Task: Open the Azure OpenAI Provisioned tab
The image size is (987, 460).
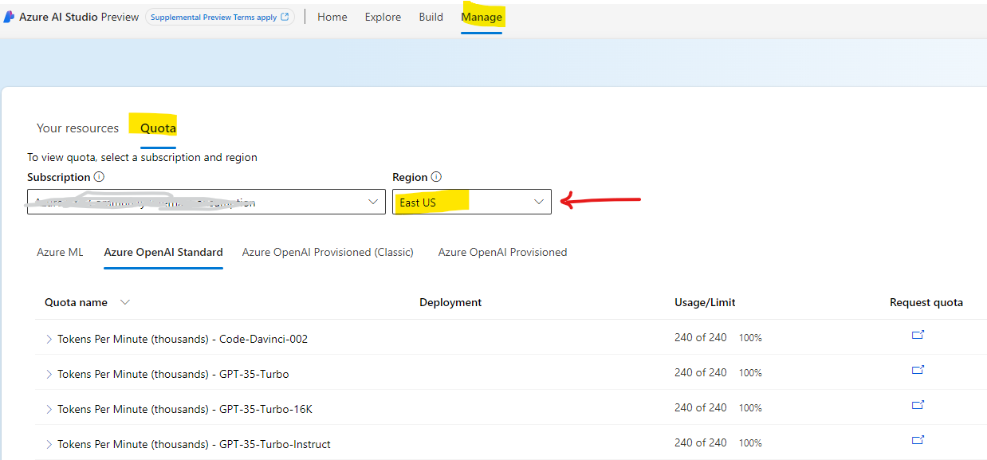Action: click(x=502, y=252)
